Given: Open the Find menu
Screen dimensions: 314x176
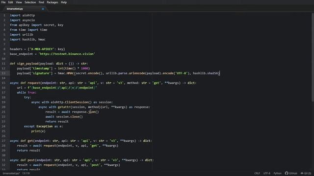Looking at the screenshot, I should click(x=41, y=2).
